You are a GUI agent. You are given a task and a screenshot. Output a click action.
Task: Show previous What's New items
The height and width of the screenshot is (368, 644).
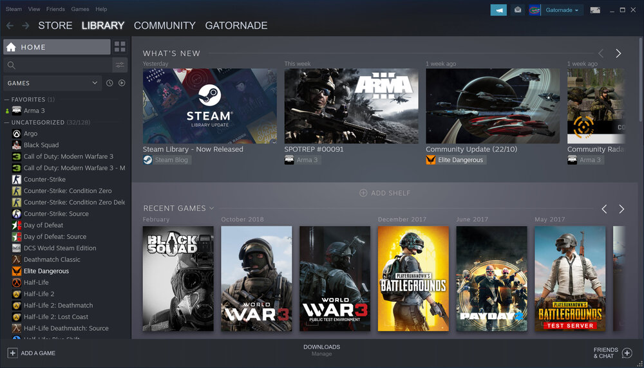(x=601, y=53)
